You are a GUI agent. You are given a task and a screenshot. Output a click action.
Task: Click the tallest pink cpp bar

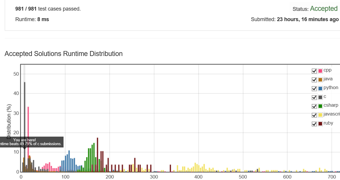pyautogui.click(x=28, y=138)
